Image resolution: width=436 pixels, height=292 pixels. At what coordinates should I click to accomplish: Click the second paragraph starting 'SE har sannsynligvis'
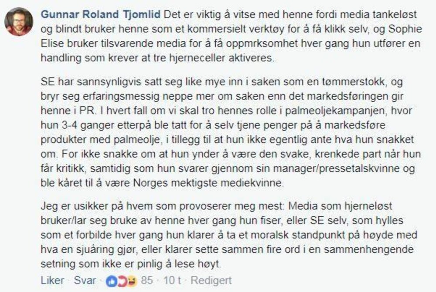coord(231,132)
